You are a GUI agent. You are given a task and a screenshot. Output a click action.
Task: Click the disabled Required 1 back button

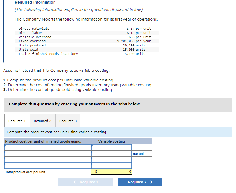[x=86, y=182]
